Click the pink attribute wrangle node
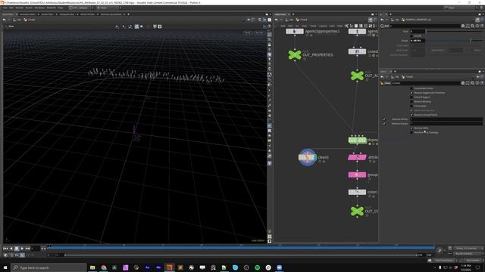 357,157
